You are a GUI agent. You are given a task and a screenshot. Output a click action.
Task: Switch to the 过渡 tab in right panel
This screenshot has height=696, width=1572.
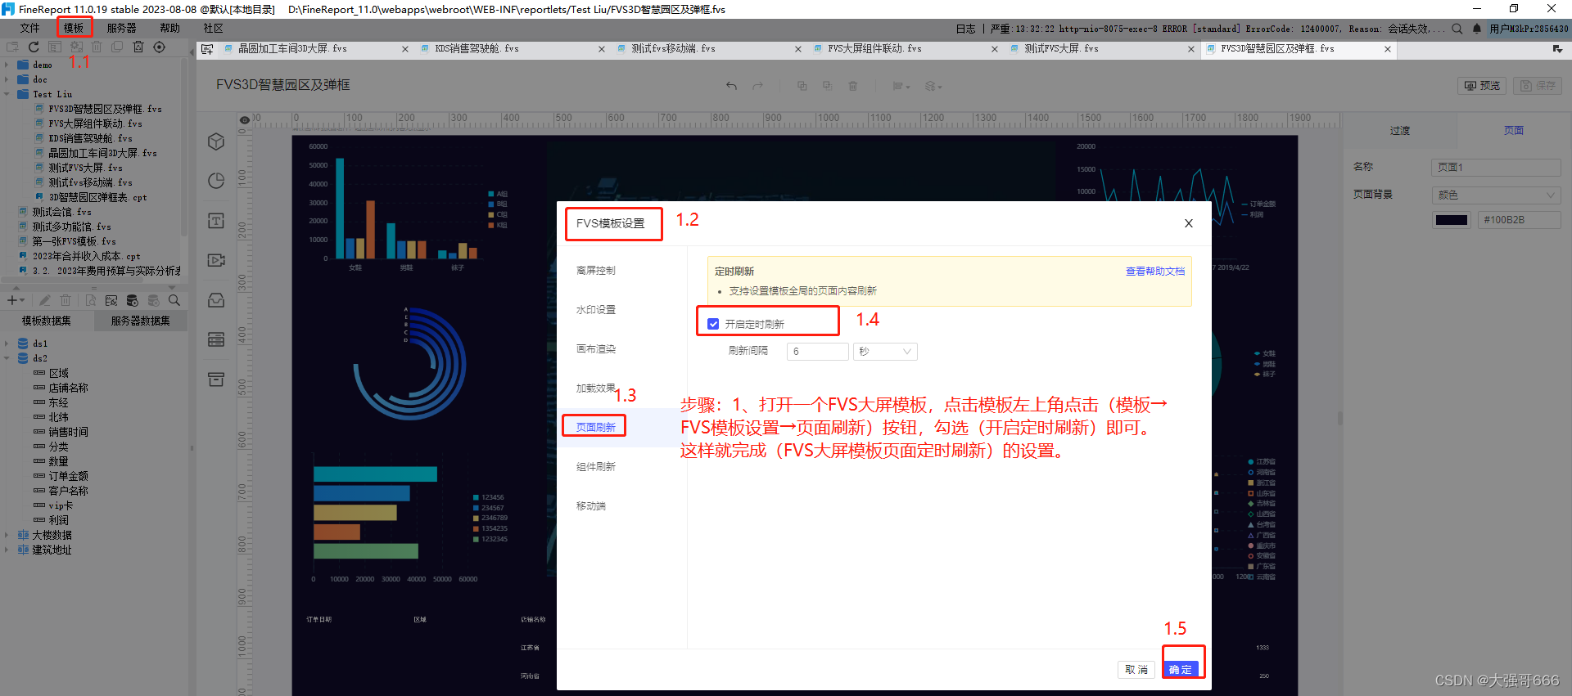1400,131
